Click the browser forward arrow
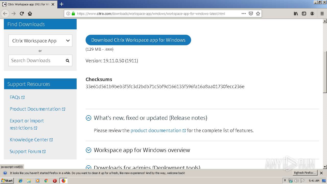327x184 pixels. (x=14, y=14)
